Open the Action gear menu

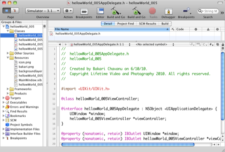pos(68,11)
